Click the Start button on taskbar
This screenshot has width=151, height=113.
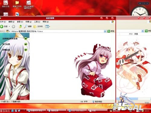click(5, 111)
